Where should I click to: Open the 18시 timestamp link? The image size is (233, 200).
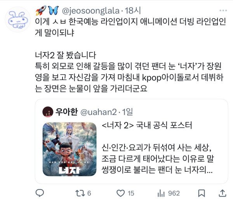click(x=132, y=10)
